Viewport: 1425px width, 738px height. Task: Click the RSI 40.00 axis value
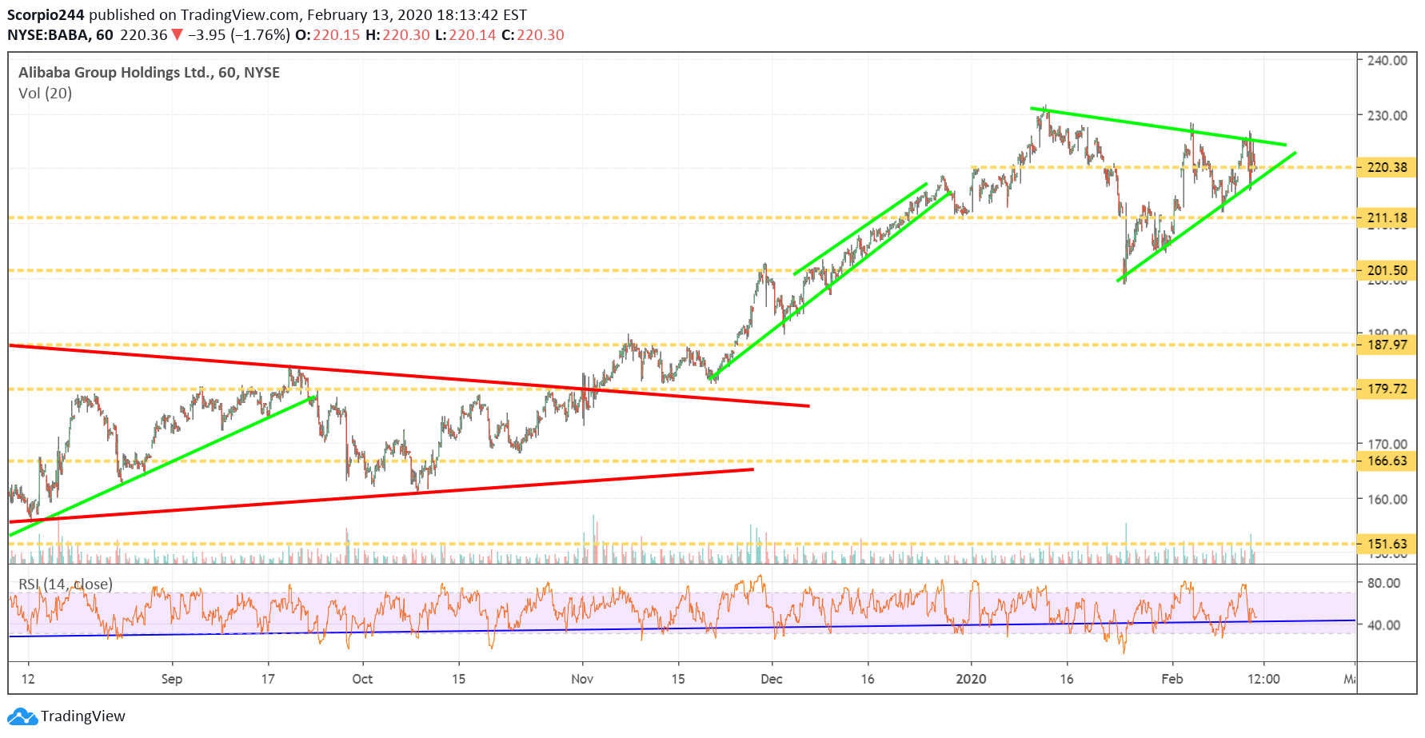pos(1383,625)
